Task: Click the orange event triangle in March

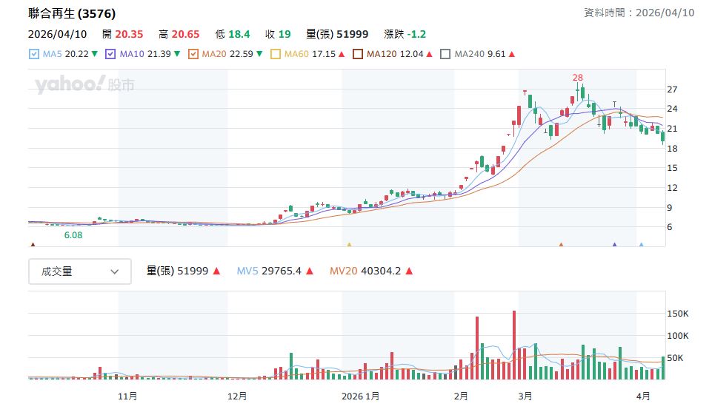Action: [x=561, y=244]
